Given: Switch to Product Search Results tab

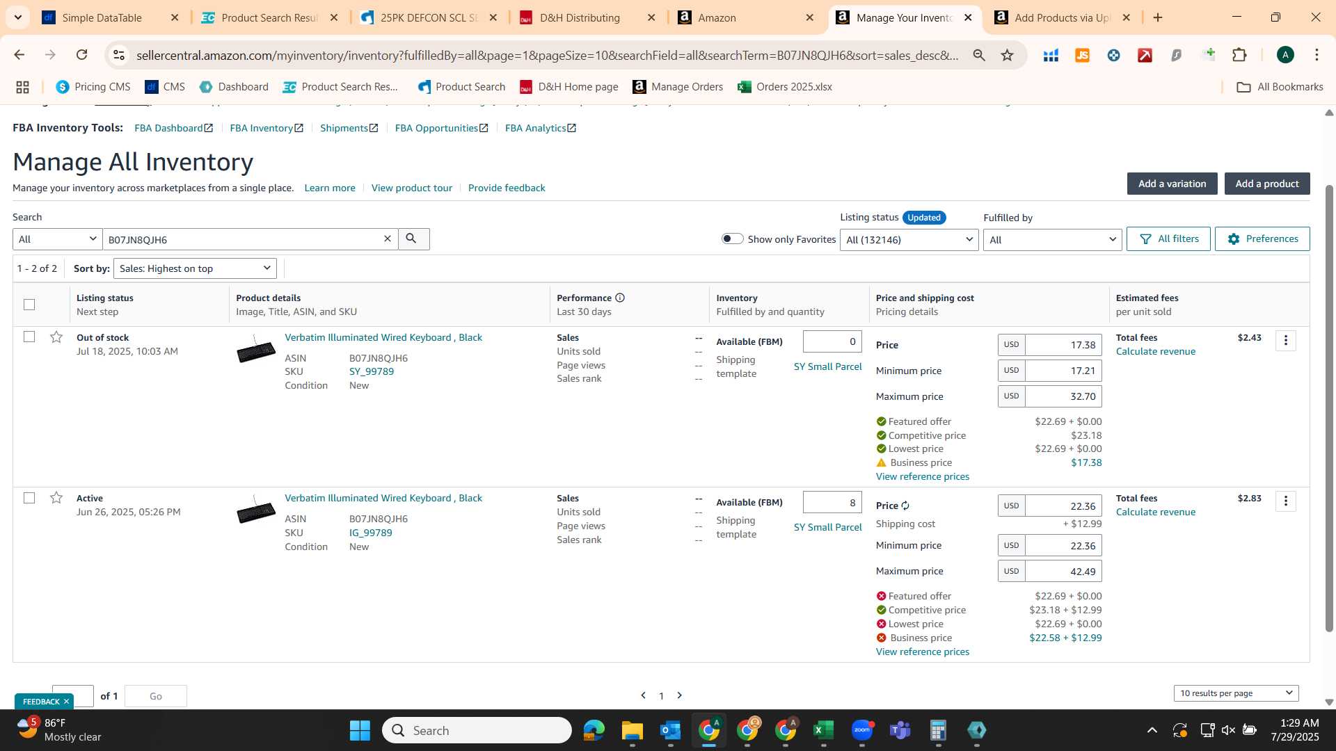Looking at the screenshot, I should [270, 17].
